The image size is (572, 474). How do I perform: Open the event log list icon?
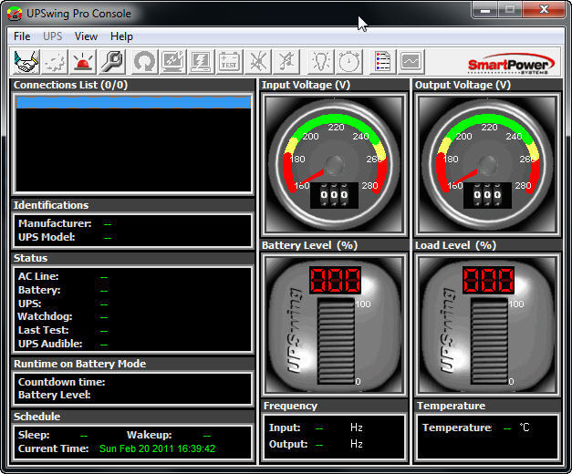(383, 62)
